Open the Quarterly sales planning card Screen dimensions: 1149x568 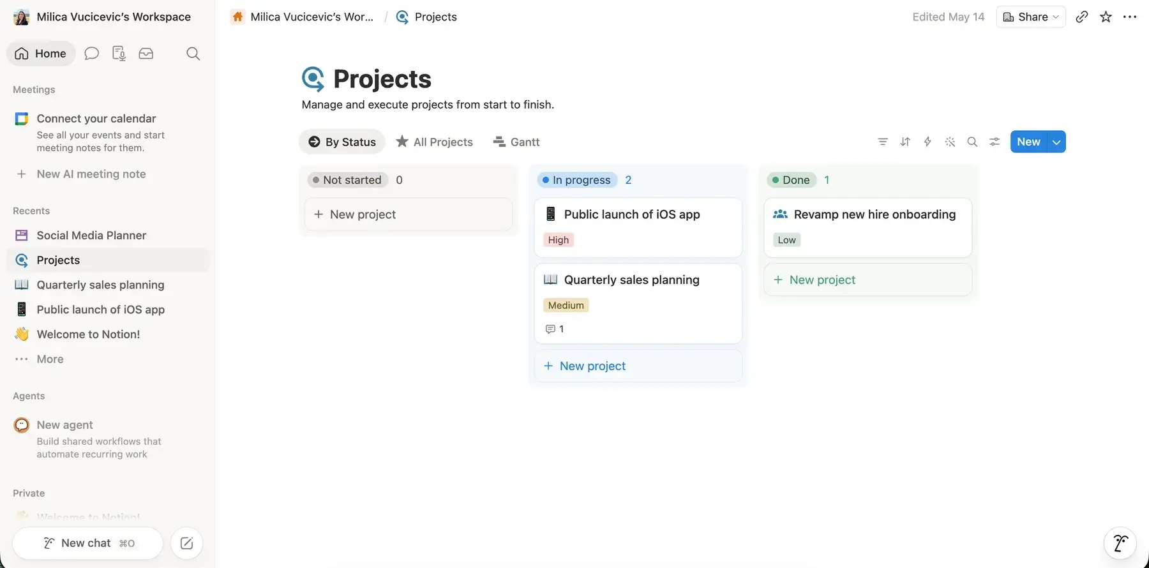click(638, 304)
